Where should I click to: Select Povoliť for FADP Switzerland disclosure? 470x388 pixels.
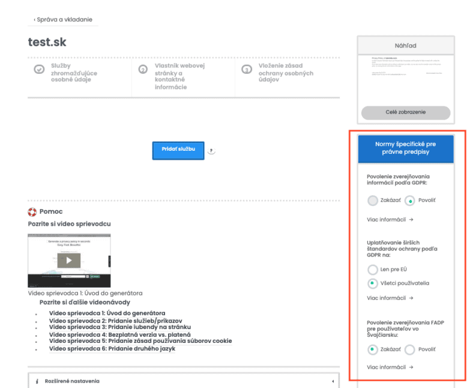411,349
